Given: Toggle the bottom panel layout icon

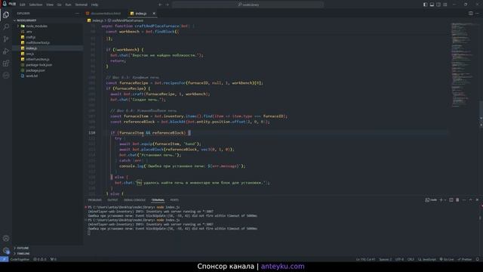Looking at the screenshot, I should (432, 5).
